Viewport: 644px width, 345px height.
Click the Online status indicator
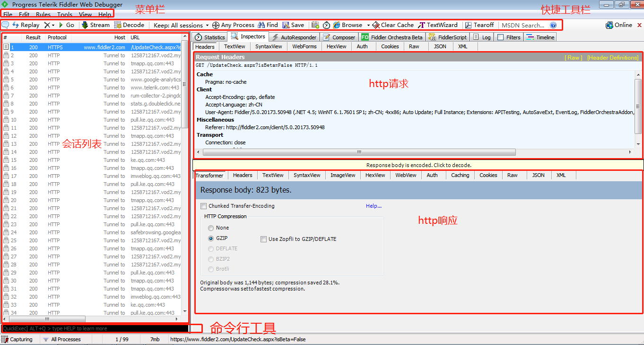[x=619, y=25]
